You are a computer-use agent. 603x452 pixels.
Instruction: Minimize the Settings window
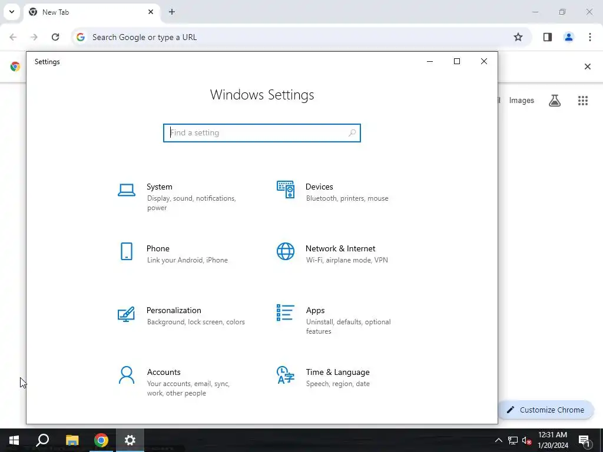(x=430, y=61)
